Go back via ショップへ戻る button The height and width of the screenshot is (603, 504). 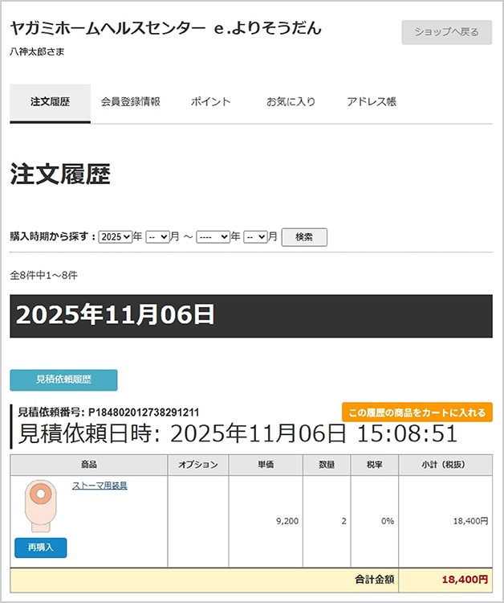(446, 32)
